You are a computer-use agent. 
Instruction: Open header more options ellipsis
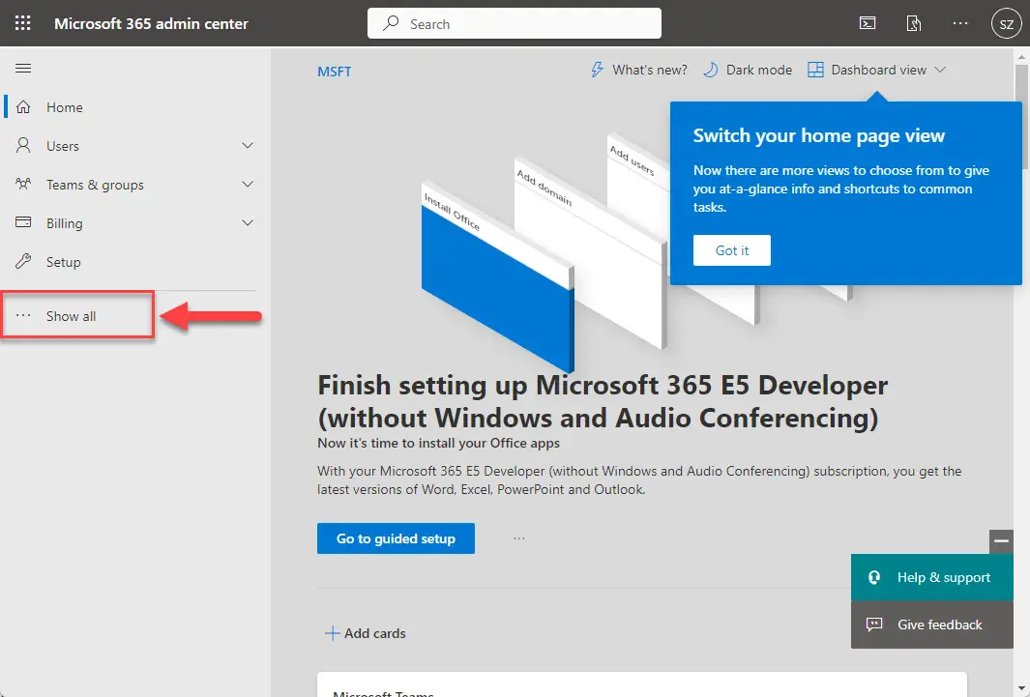(x=959, y=23)
